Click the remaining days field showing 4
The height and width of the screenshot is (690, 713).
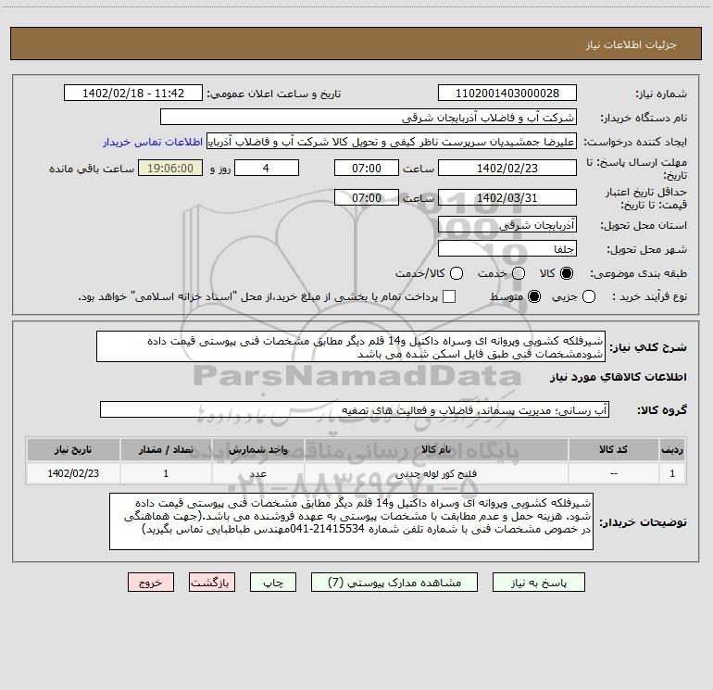click(267, 169)
